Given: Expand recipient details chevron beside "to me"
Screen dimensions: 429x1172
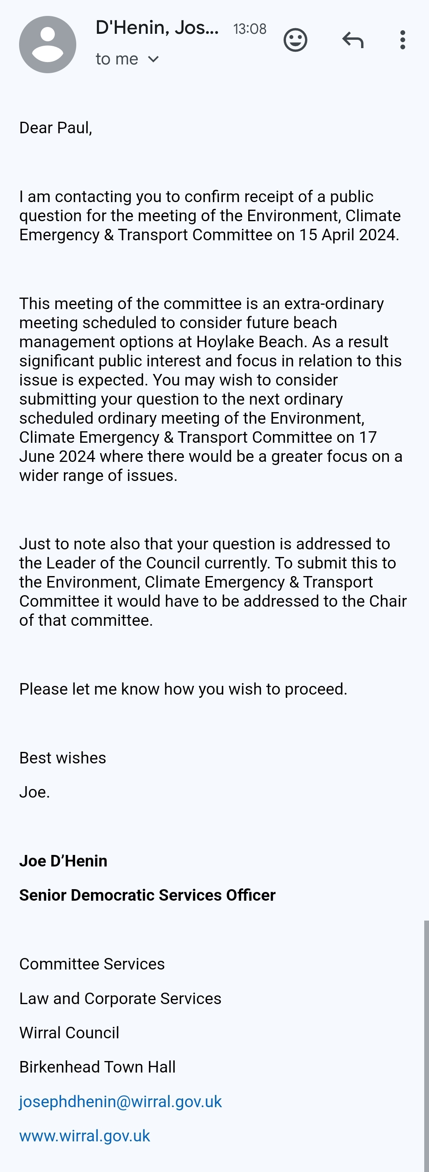Looking at the screenshot, I should tap(154, 59).
